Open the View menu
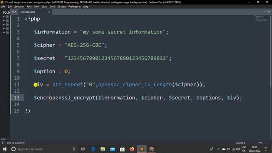272x153 pixels. pos(37,7)
